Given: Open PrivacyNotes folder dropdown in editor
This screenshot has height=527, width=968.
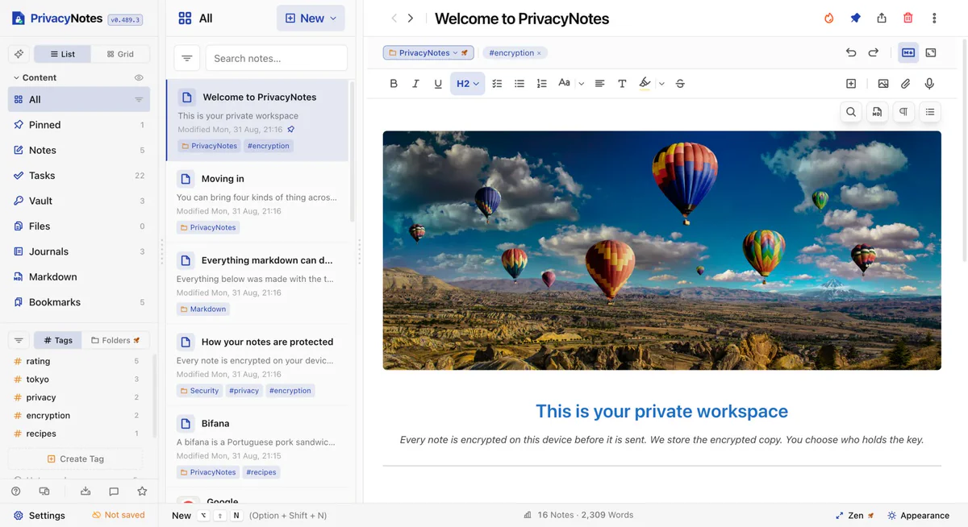Looking at the screenshot, I should pos(428,52).
